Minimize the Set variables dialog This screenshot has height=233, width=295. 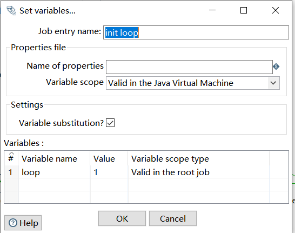[x=212, y=10]
